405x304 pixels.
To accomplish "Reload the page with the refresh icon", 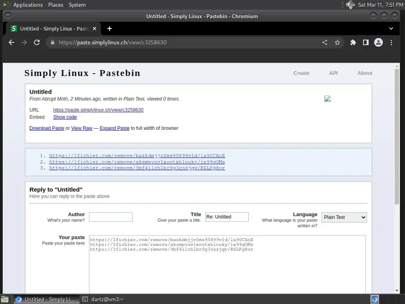I will (x=37, y=42).
